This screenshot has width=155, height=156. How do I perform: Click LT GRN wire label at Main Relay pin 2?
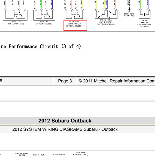pos(13,2)
